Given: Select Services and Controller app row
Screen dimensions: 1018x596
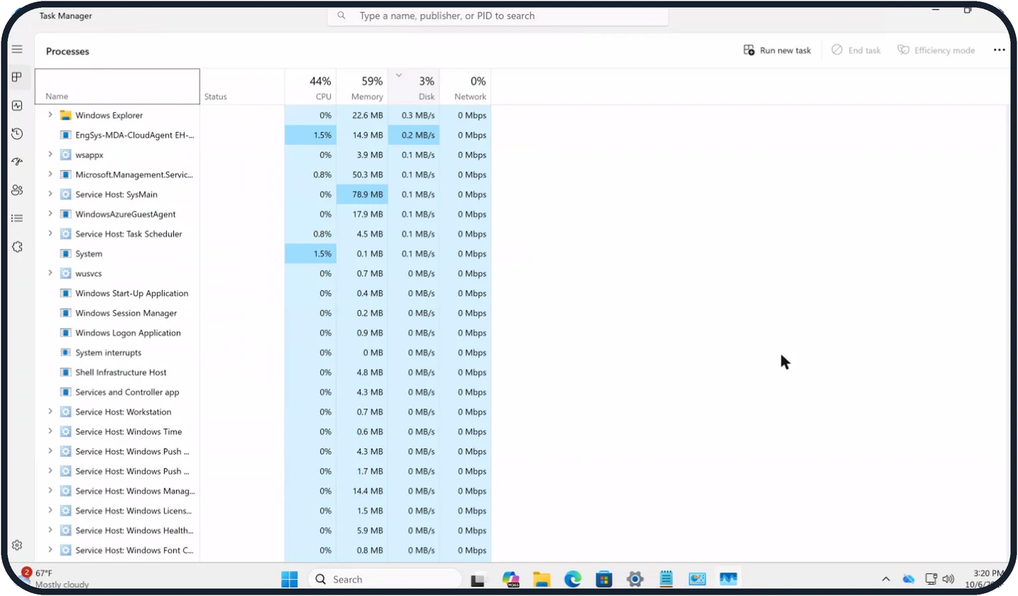Looking at the screenshot, I should pos(263,392).
